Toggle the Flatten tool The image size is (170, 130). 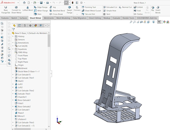click(138, 14)
